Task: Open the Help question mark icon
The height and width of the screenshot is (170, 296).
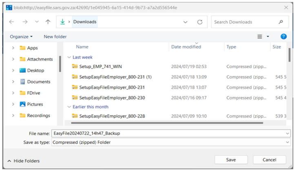Action: [283, 37]
